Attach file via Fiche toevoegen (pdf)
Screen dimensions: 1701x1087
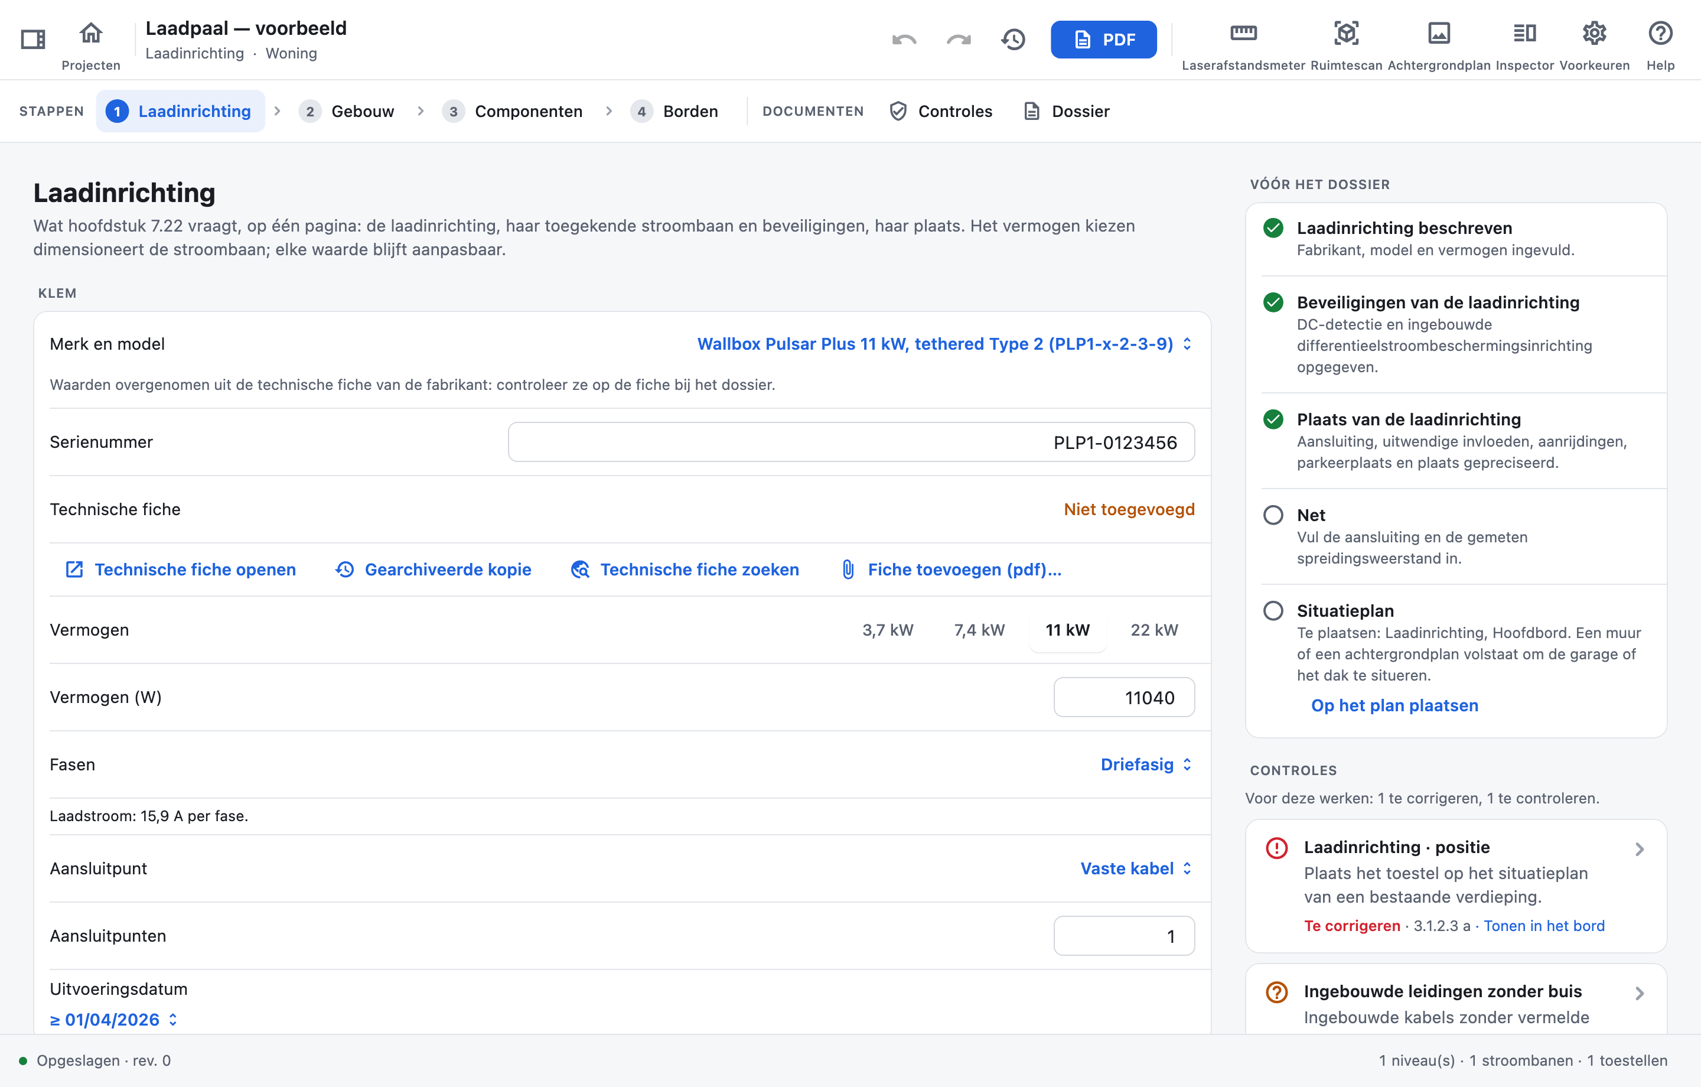pos(951,569)
